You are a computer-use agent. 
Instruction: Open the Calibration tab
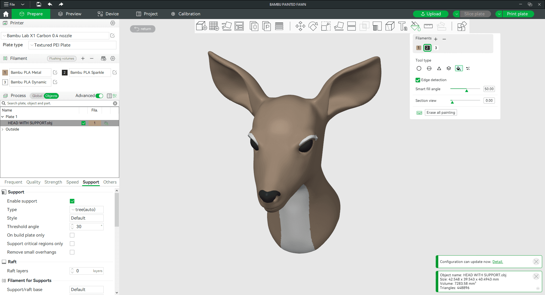tap(186, 14)
